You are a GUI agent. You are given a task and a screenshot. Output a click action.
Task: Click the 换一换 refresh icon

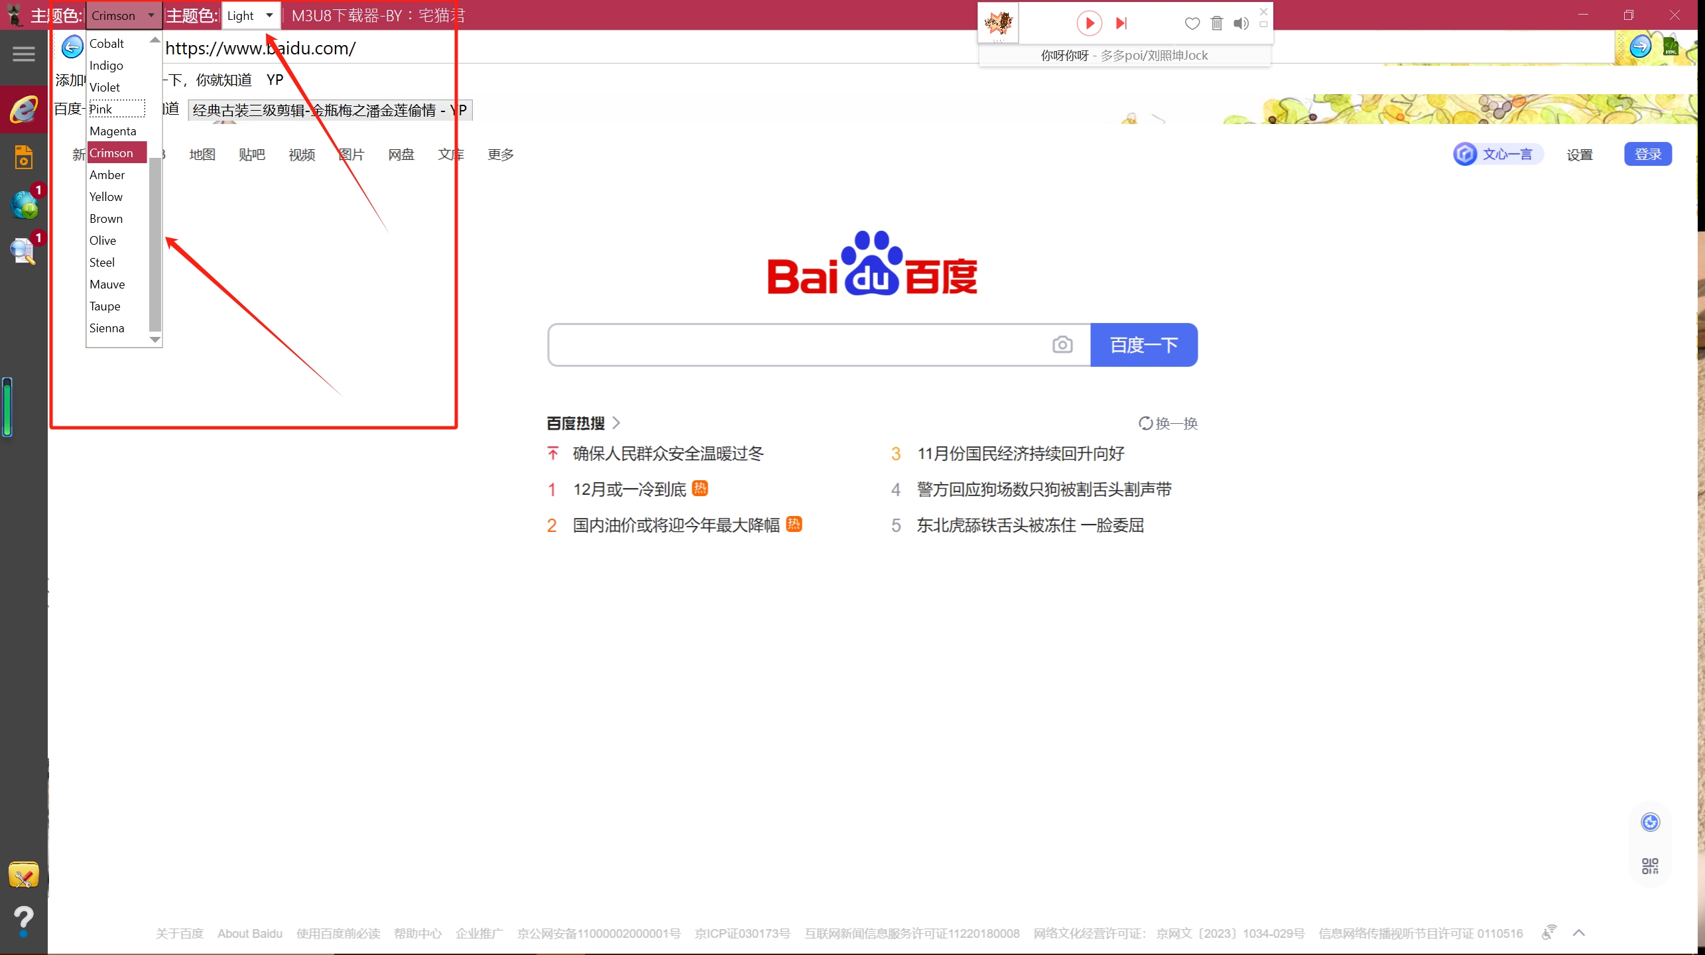[1145, 423]
